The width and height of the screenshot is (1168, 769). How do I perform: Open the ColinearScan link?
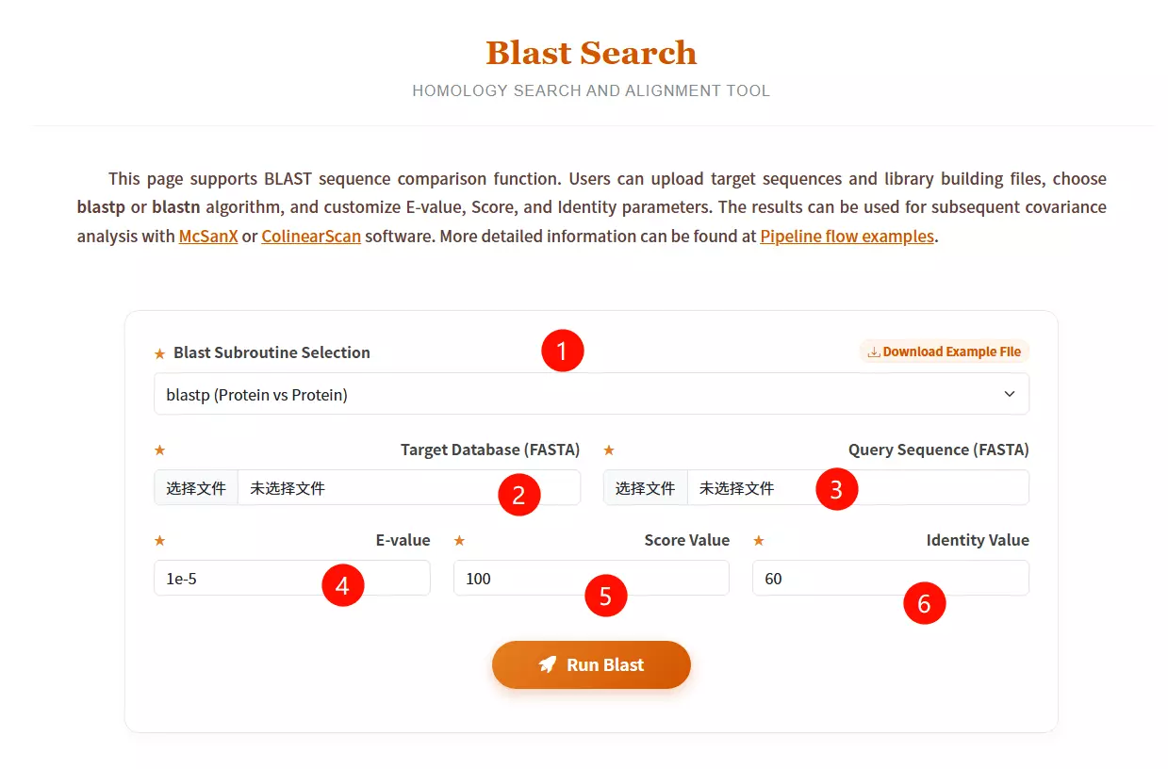tap(311, 236)
